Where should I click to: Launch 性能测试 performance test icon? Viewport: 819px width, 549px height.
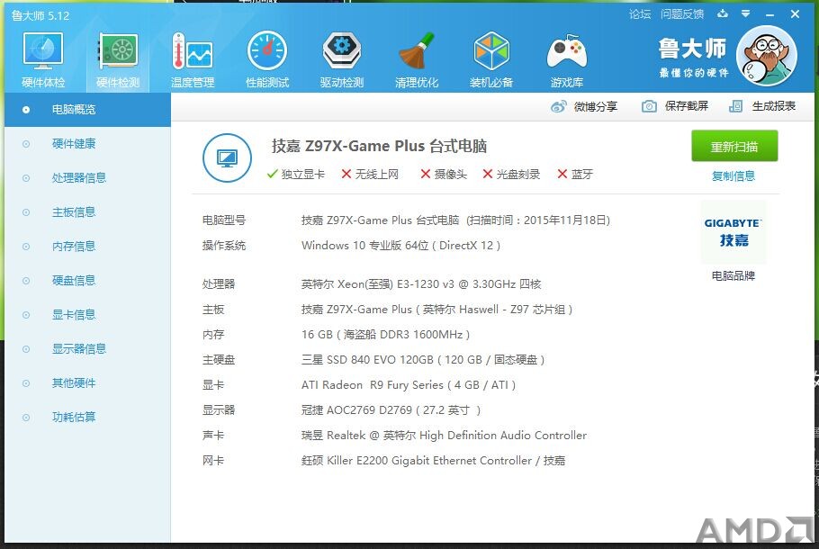coord(267,50)
